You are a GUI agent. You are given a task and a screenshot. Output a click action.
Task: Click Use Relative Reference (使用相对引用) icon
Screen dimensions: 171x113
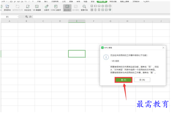click(18, 7)
